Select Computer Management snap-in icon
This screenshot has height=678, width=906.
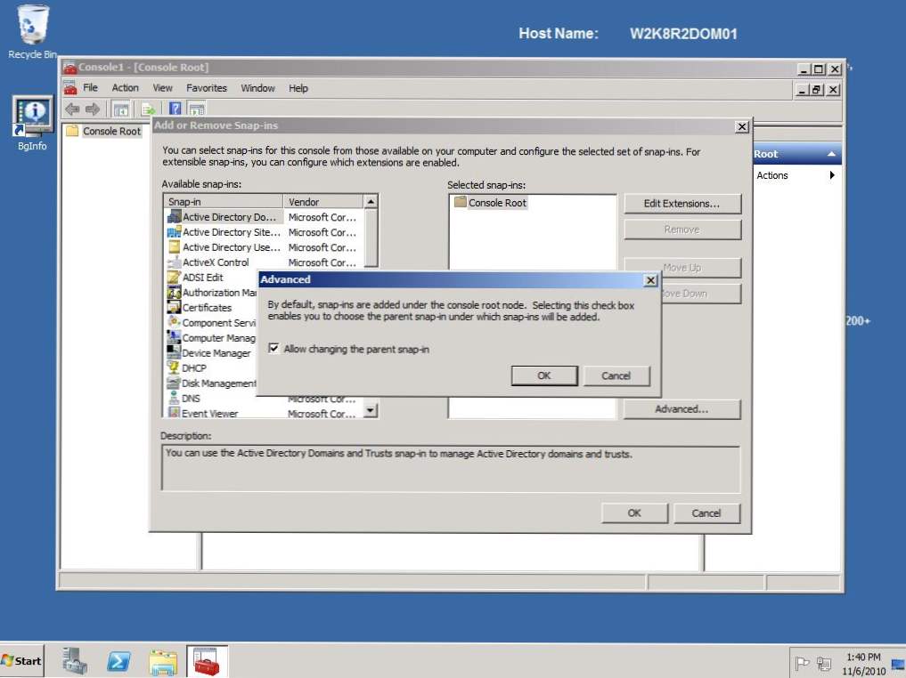coord(174,337)
